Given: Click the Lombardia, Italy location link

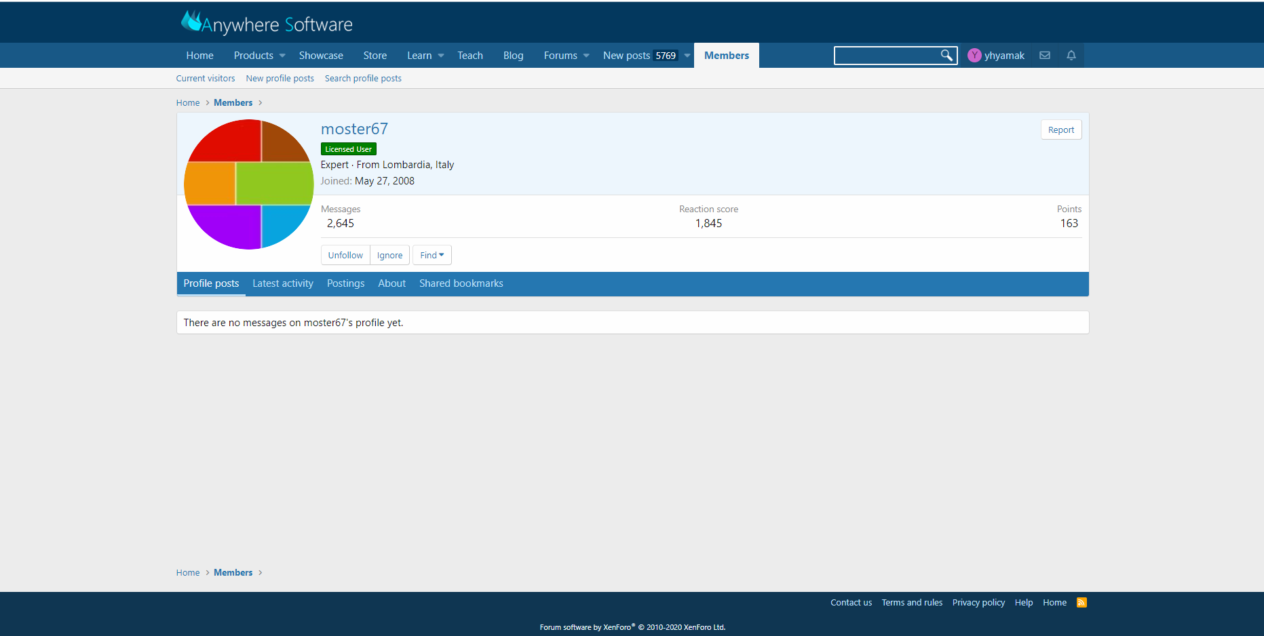Looking at the screenshot, I should tap(418, 165).
